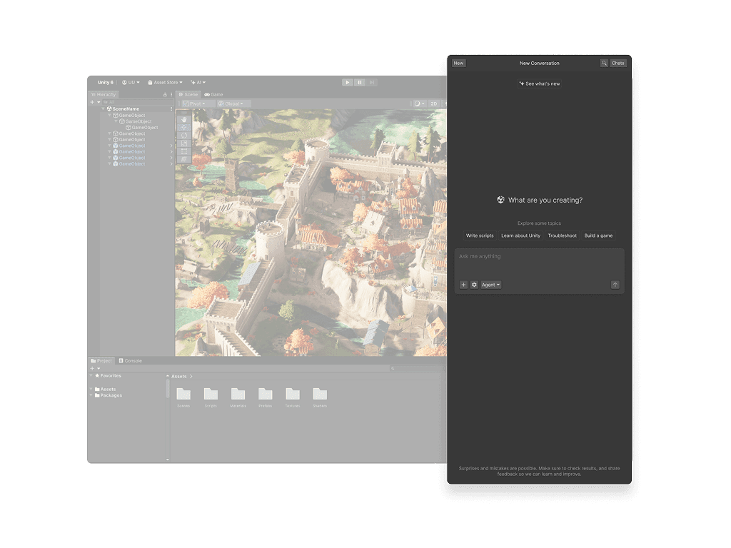Click the Project sidebar scrollbar thumb

coord(167,389)
